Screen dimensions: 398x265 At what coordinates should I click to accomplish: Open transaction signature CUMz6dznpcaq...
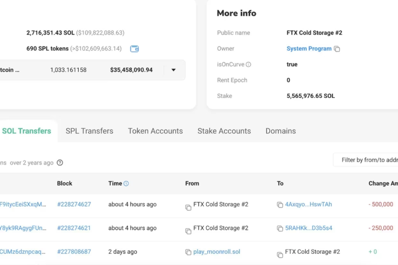click(x=23, y=252)
